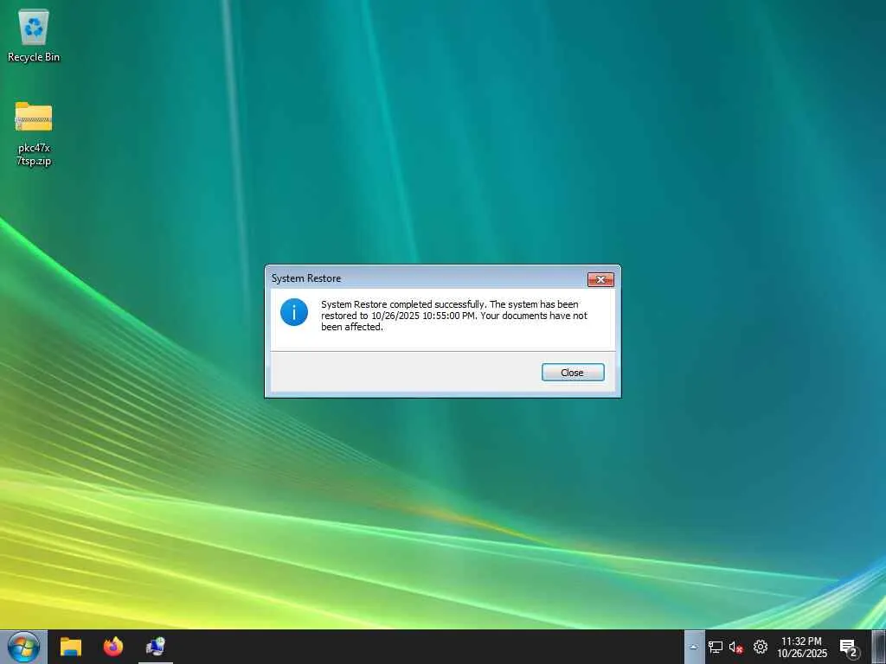Show hidden system tray icons
Image resolution: width=886 pixels, height=664 pixels.
coord(694,647)
